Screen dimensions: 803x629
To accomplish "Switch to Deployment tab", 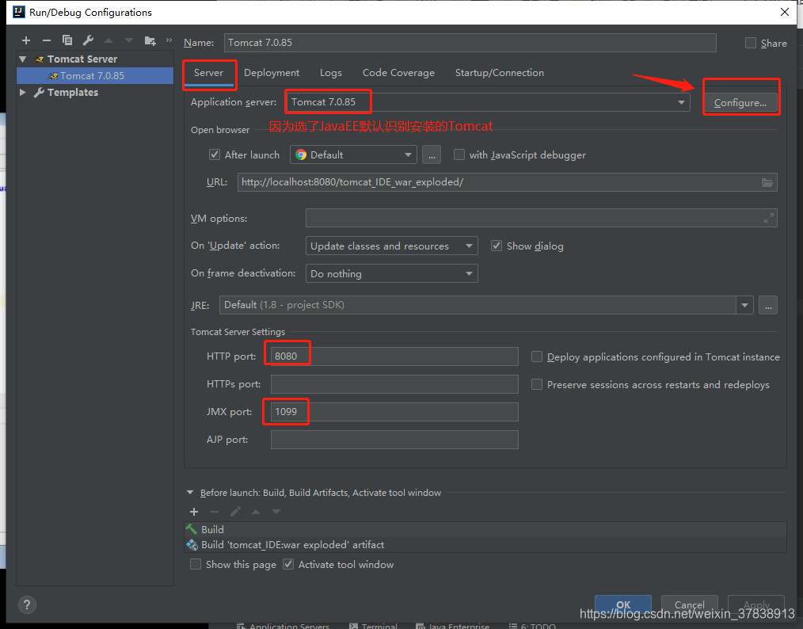I will (272, 73).
